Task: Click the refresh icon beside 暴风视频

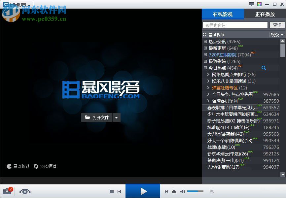Action: (205, 34)
